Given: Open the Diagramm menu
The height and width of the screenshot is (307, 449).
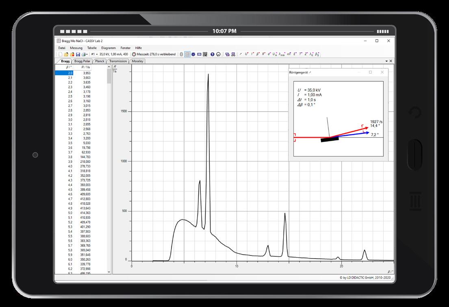Looking at the screenshot, I should [108, 48].
